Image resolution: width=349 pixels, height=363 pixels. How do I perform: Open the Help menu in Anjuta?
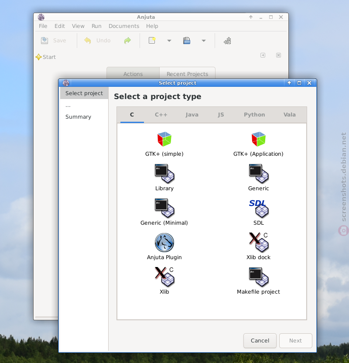pyautogui.click(x=152, y=26)
